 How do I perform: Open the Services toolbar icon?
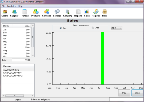point(47,13)
